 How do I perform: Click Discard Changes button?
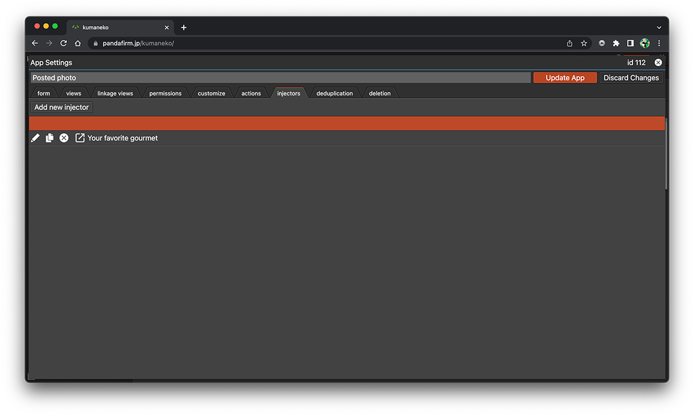[631, 78]
